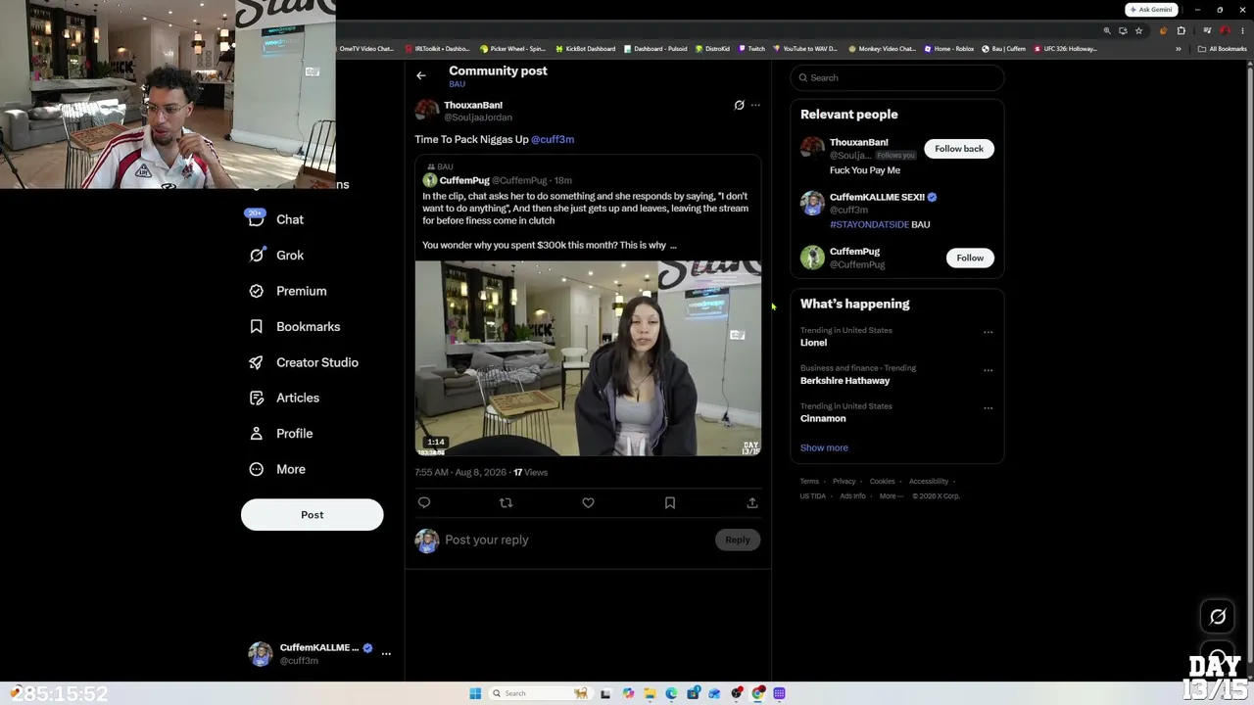This screenshot has height=705, width=1254.
Task: Share the post via share icon
Action: pos(752,502)
